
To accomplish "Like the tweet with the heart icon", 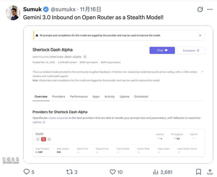I will pos(113,172).
